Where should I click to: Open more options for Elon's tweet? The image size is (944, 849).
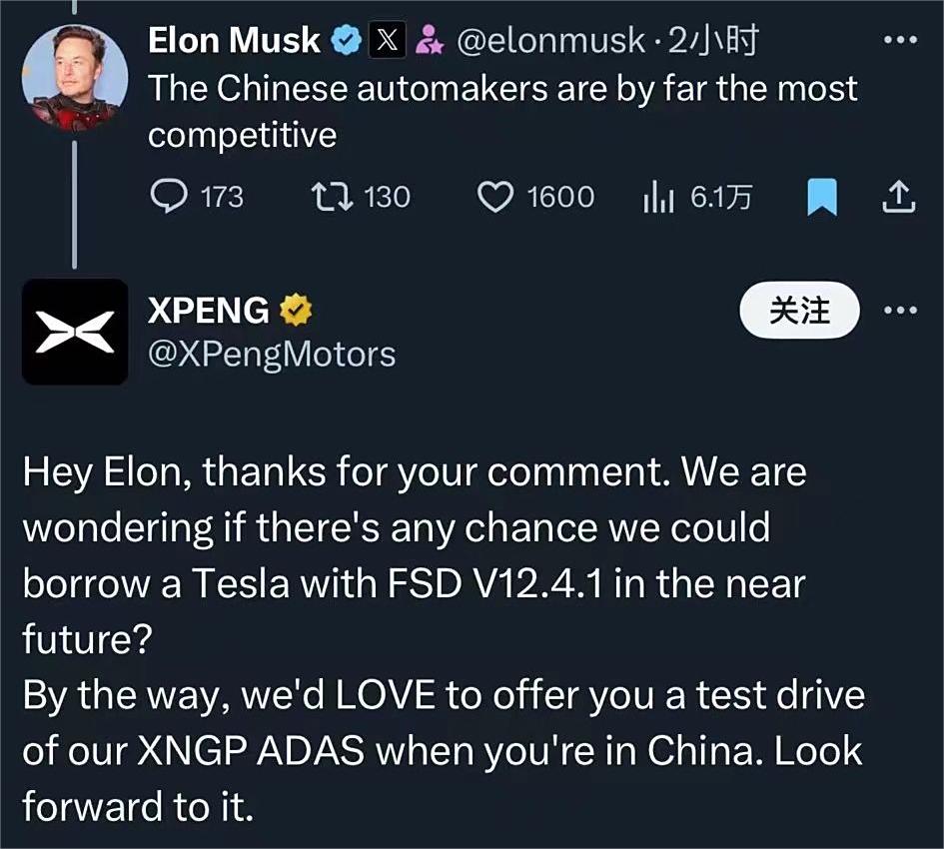[x=901, y=41]
